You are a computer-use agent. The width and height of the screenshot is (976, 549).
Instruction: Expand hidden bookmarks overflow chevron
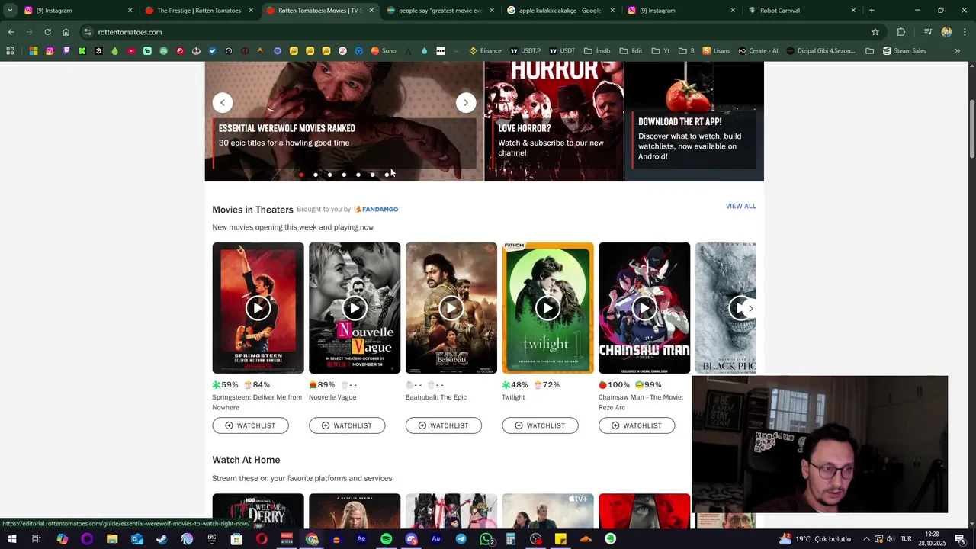pos(958,51)
